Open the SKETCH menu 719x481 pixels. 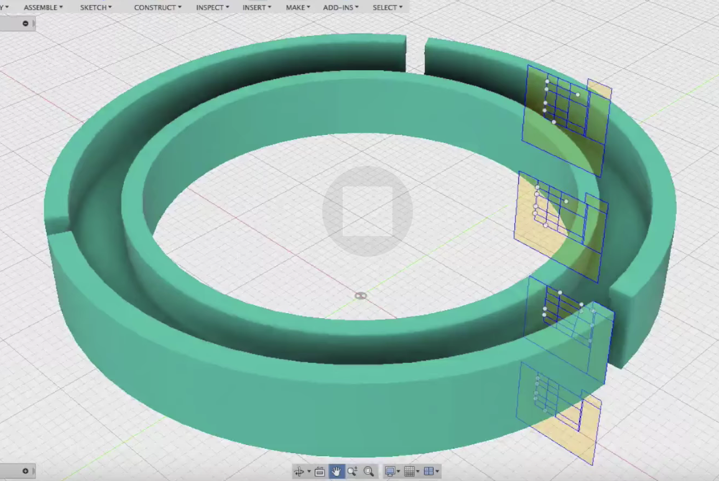[x=95, y=7]
